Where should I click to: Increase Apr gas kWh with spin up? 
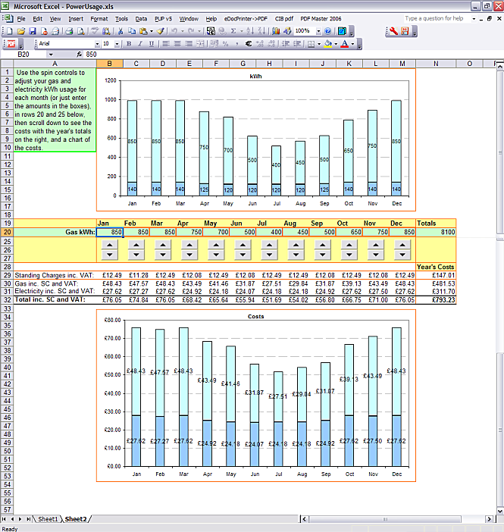[189, 245]
